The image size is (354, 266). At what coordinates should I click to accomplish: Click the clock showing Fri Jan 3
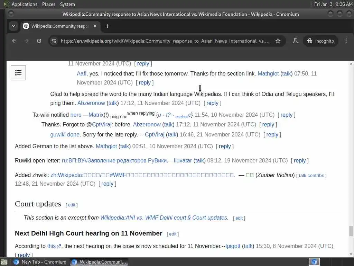pos(333,4)
